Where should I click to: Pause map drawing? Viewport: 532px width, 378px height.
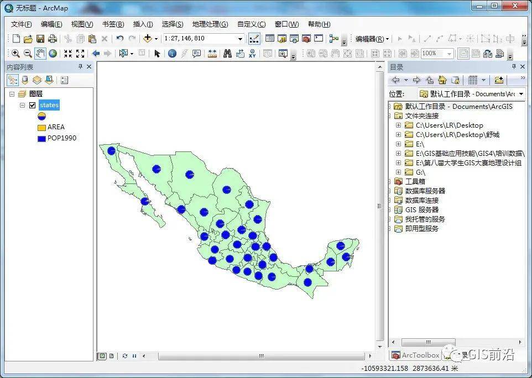[134, 356]
